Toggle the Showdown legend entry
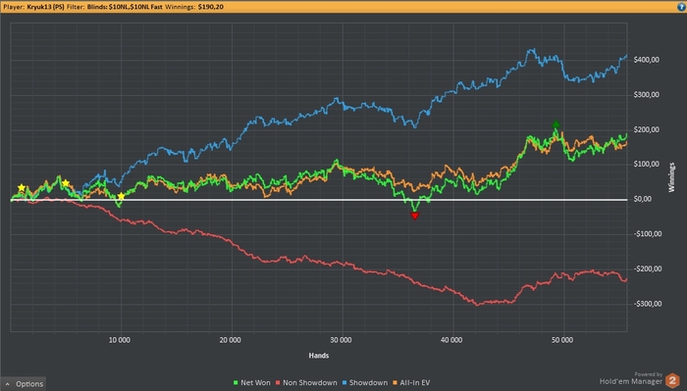Screen dimensions: 687x391 point(365,383)
